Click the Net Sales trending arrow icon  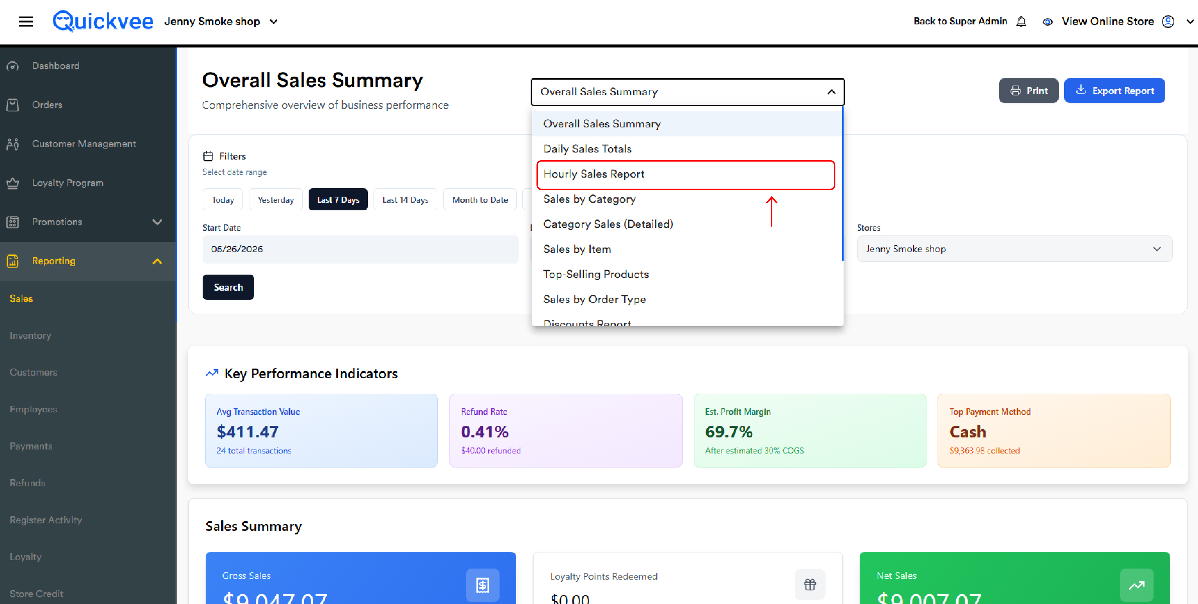1136,585
